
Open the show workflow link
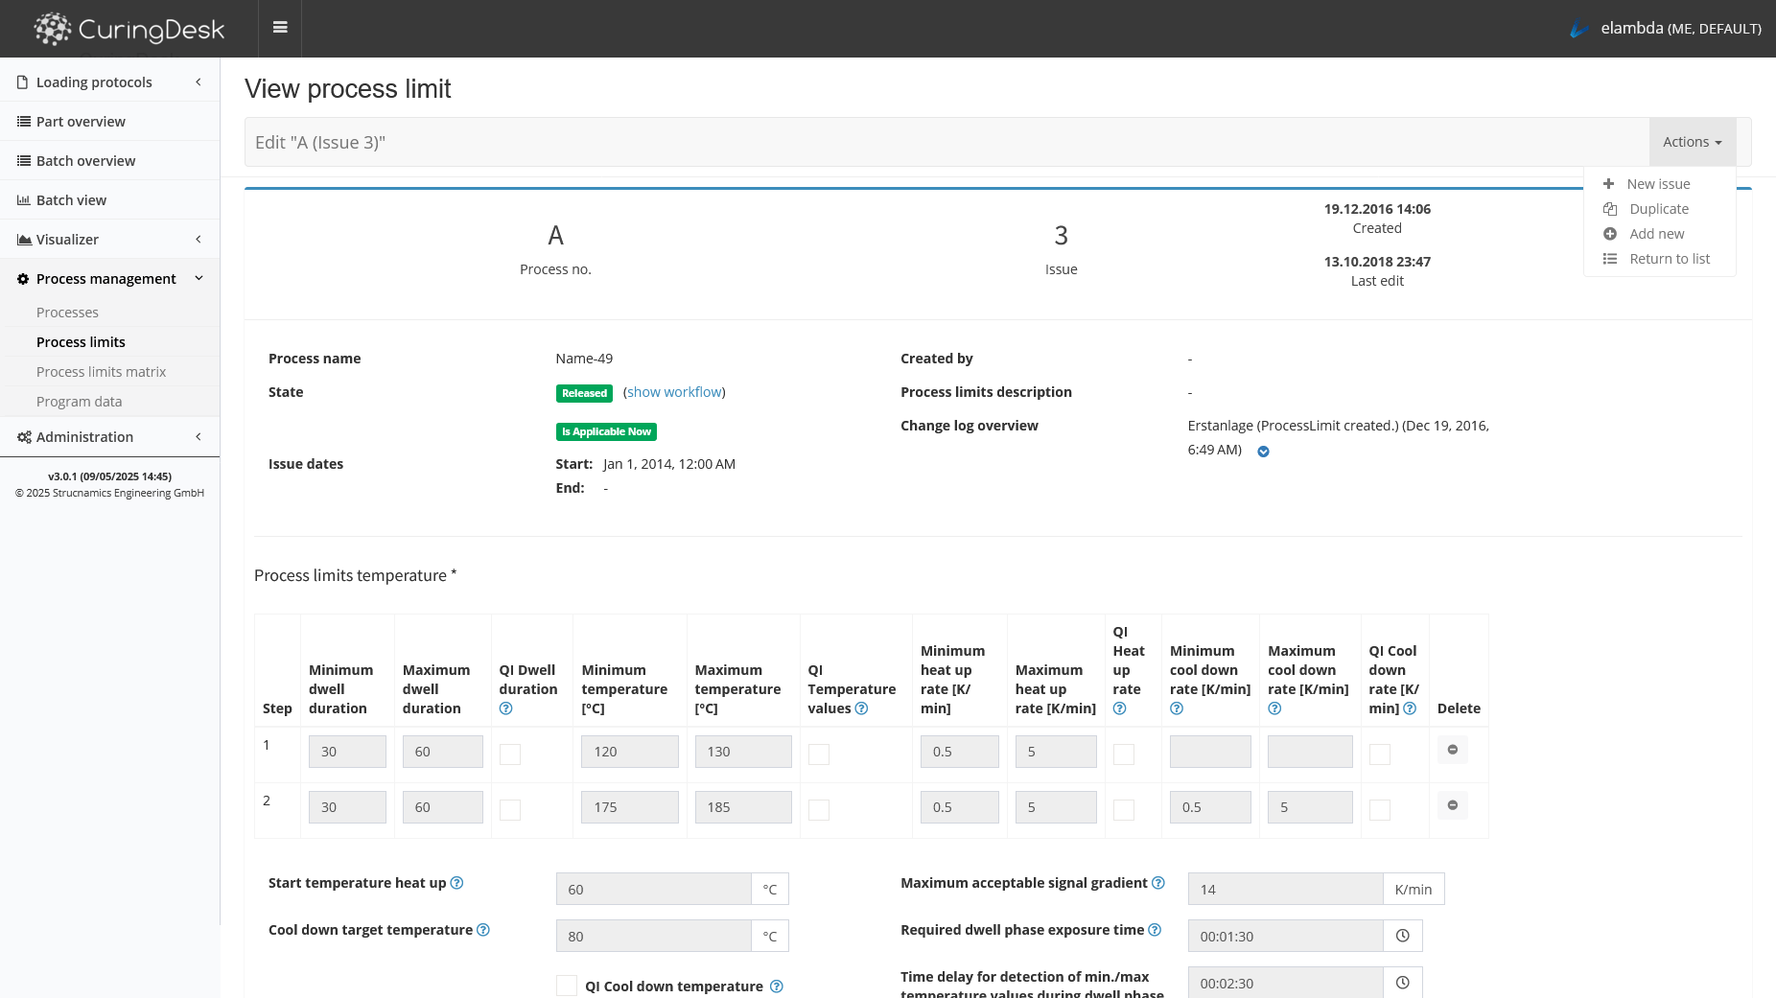point(674,392)
